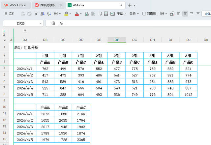Open the 文件 menu
The height and width of the screenshot is (145, 211).
tap(10, 14)
